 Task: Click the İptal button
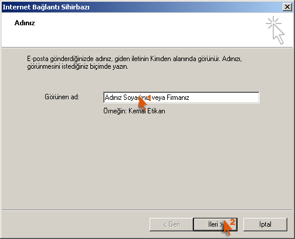265,224
